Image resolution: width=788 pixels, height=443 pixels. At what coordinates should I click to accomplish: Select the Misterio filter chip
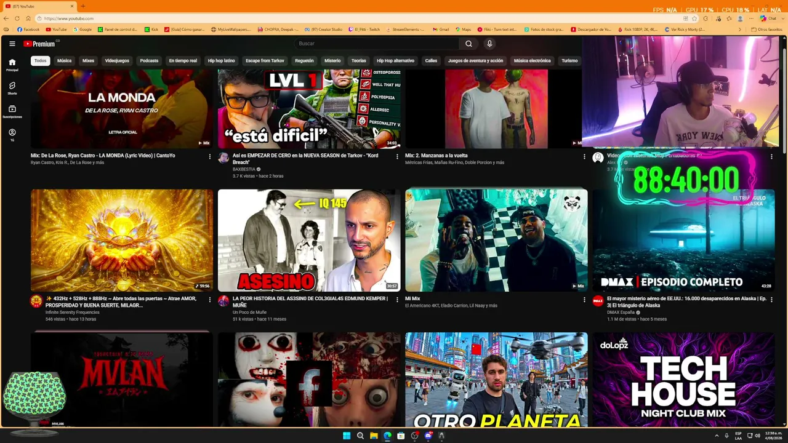point(332,61)
